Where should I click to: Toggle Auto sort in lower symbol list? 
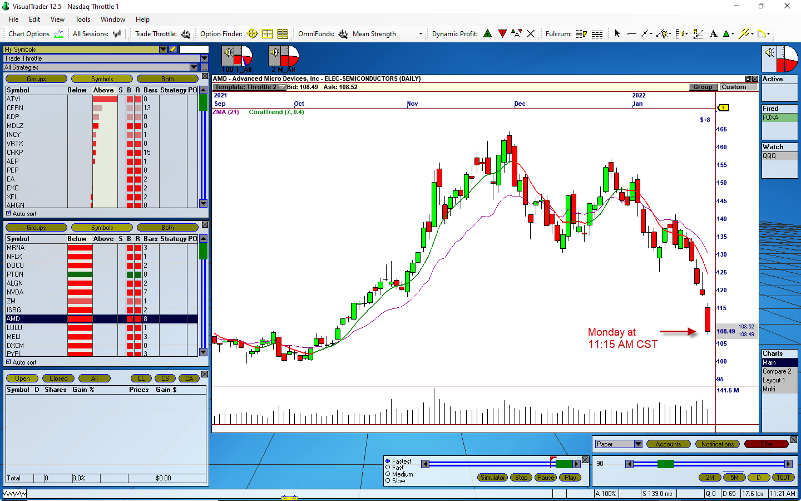coord(8,362)
